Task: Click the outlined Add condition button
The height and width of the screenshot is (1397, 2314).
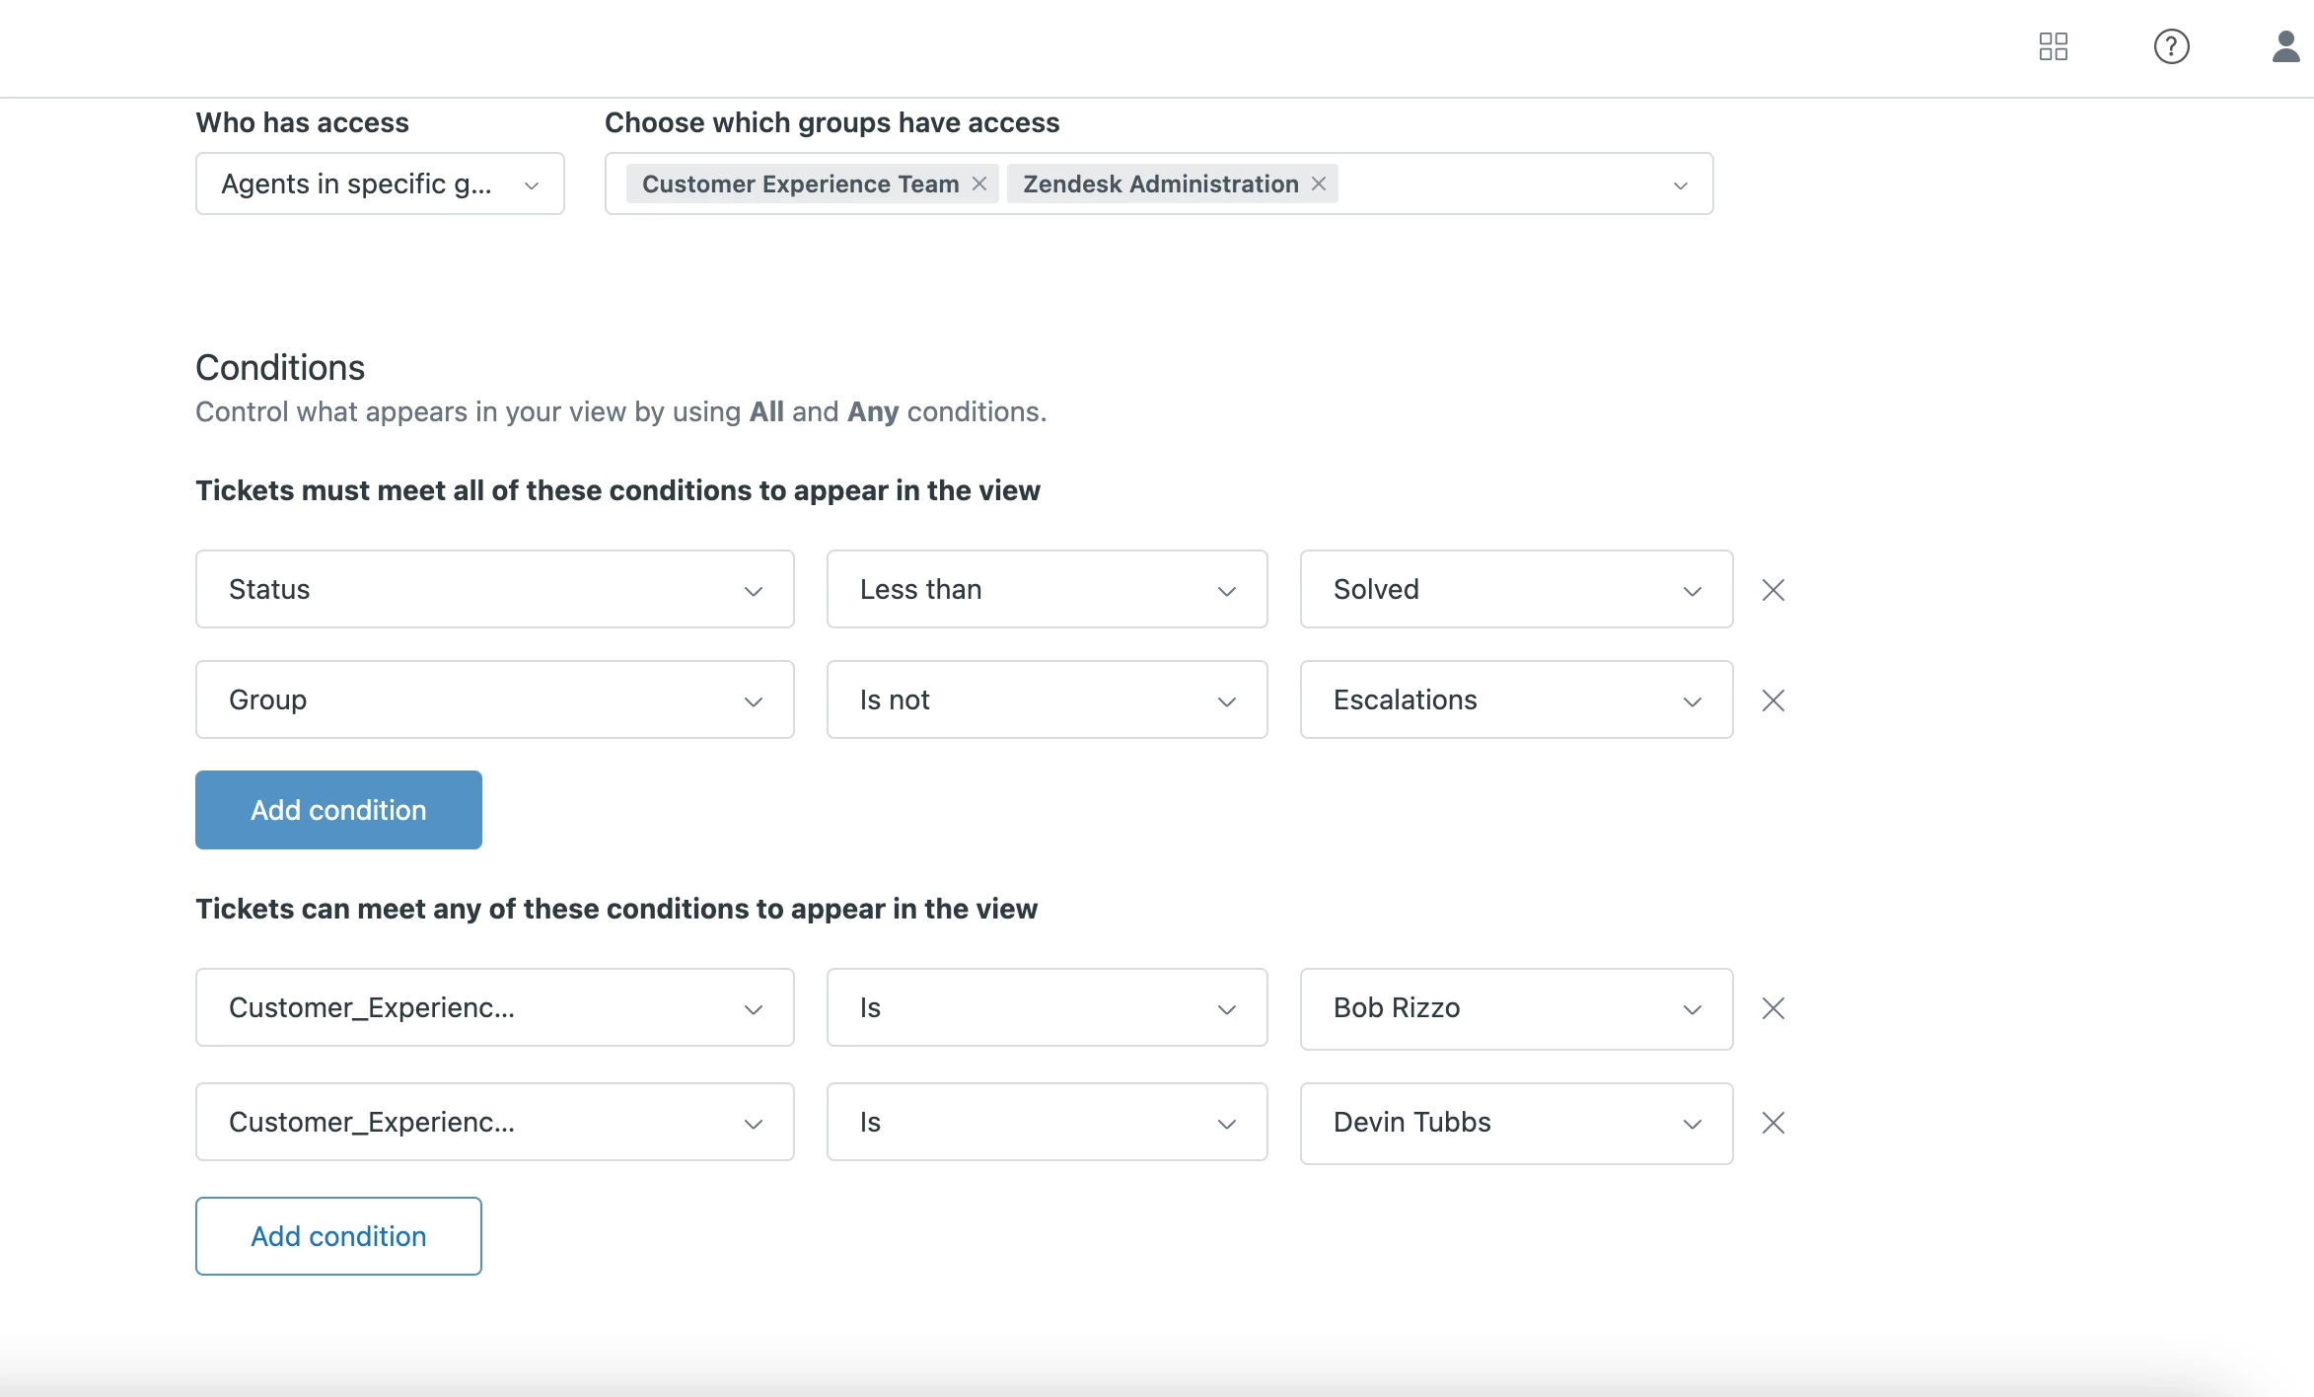Action: (x=338, y=1236)
